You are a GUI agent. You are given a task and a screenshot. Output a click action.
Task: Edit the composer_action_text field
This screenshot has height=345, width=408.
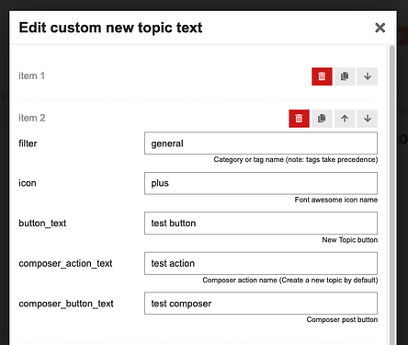(261, 263)
